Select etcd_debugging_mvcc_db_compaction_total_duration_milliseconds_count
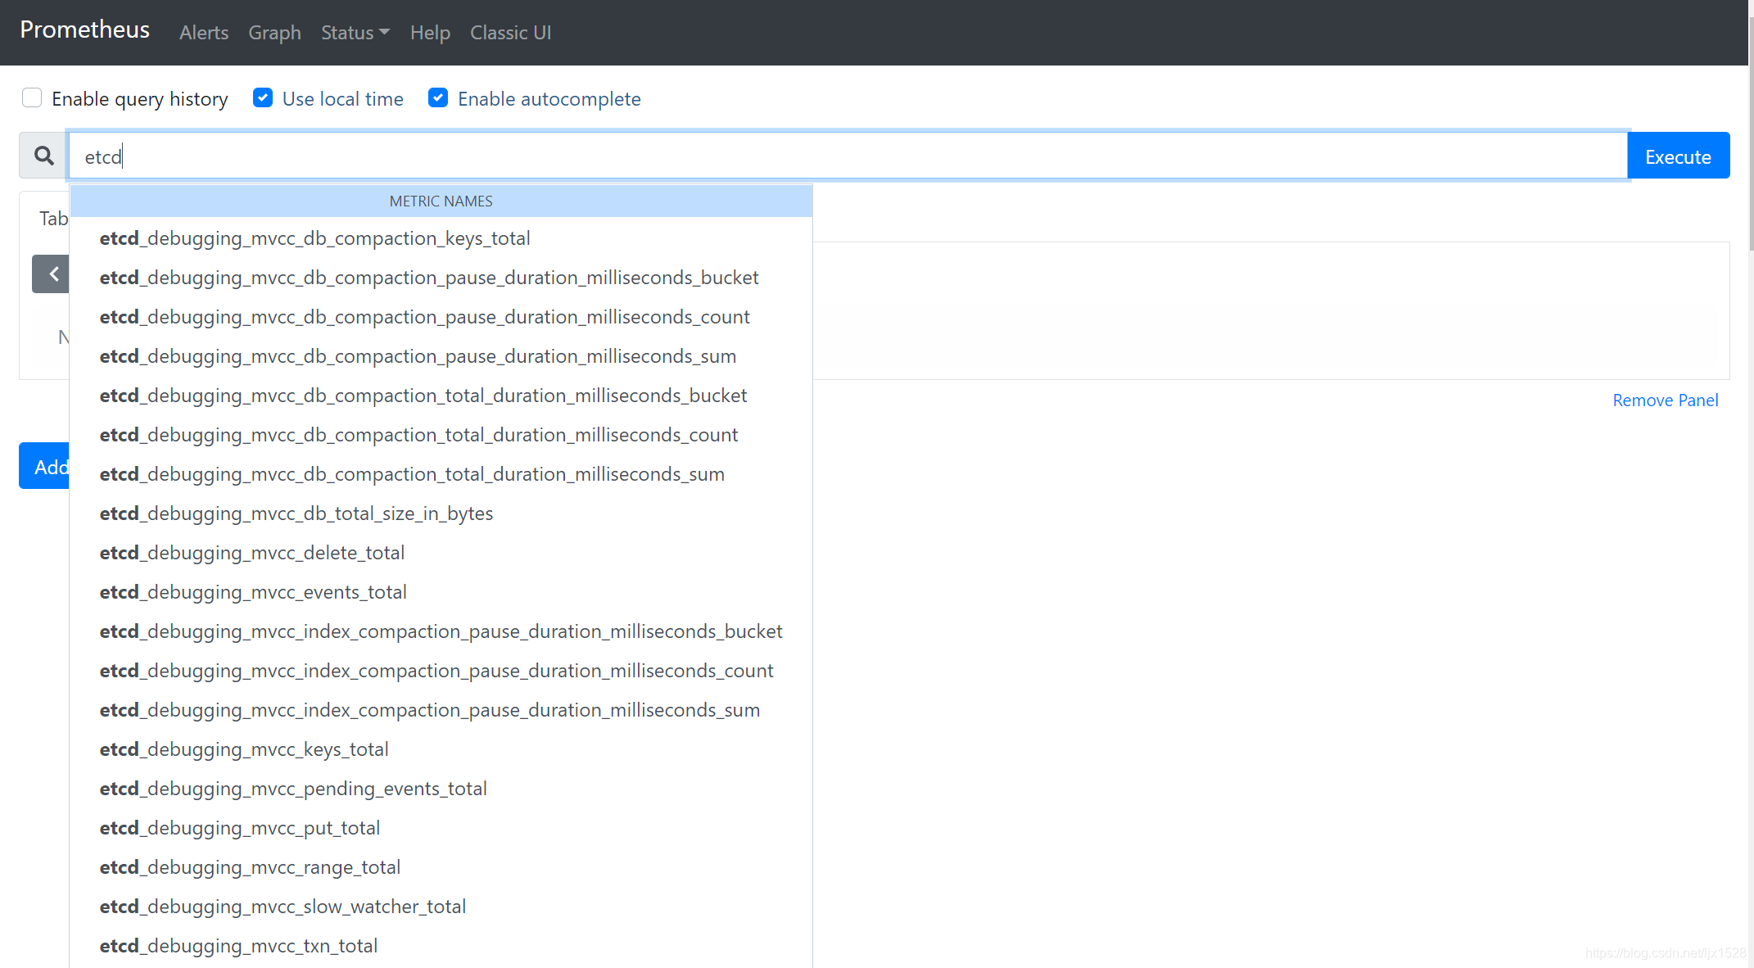Viewport: 1754px width, 968px height. (x=441, y=435)
